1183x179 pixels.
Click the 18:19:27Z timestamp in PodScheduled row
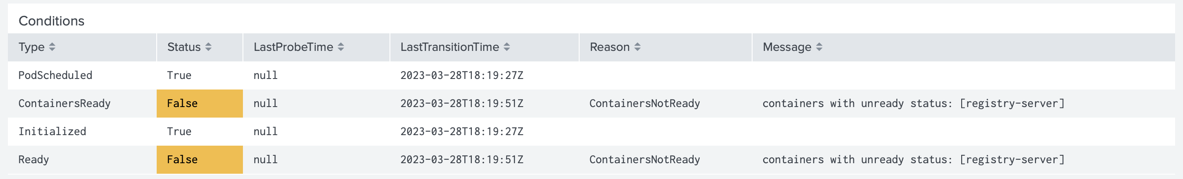(462, 75)
